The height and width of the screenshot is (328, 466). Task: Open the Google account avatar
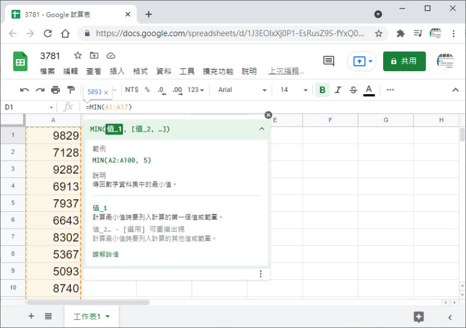pos(445,61)
